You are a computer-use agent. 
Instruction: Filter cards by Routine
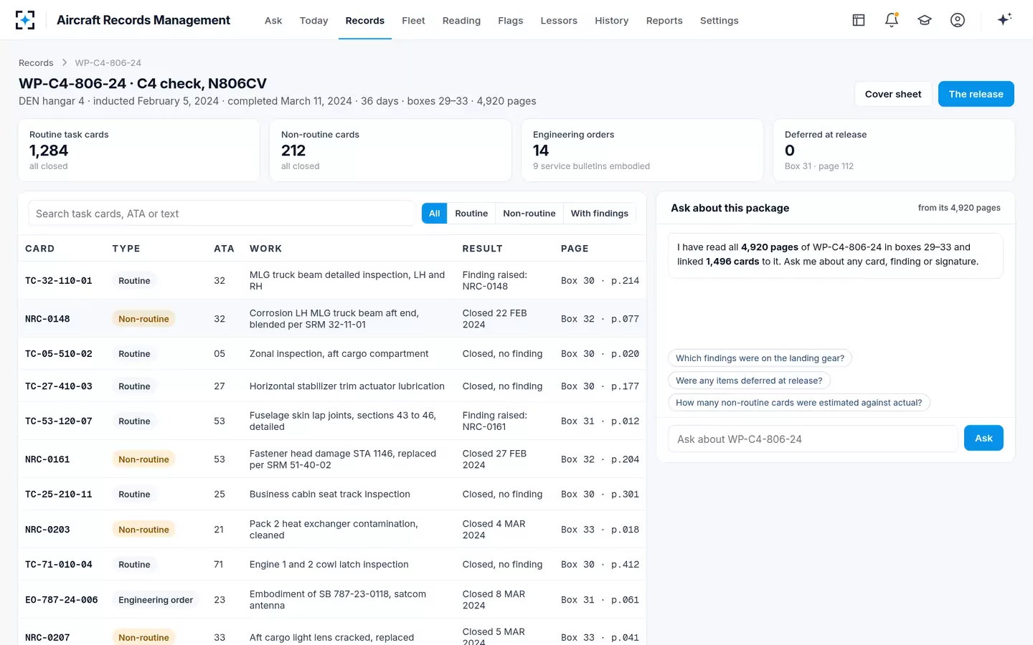click(x=471, y=214)
